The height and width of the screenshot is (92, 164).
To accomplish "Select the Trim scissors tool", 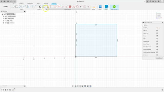I will coord(40,7).
